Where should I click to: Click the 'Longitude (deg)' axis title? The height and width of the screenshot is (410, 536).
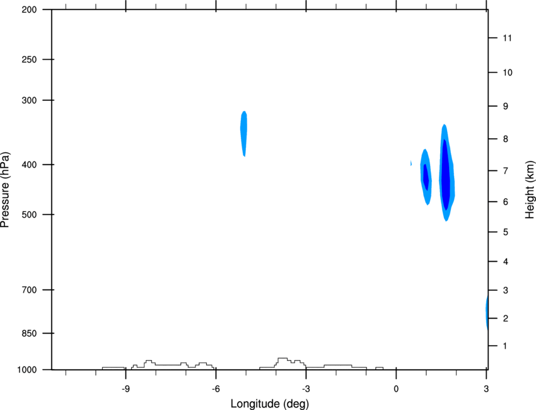[270, 404]
